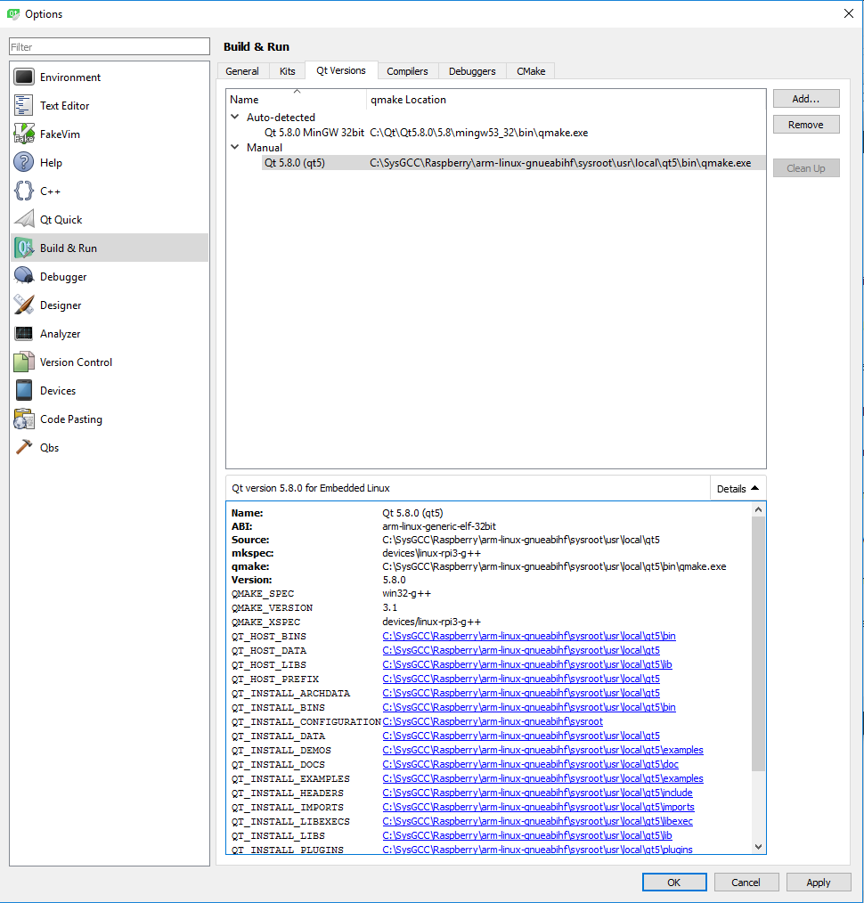Collapse the Details section

tap(738, 488)
